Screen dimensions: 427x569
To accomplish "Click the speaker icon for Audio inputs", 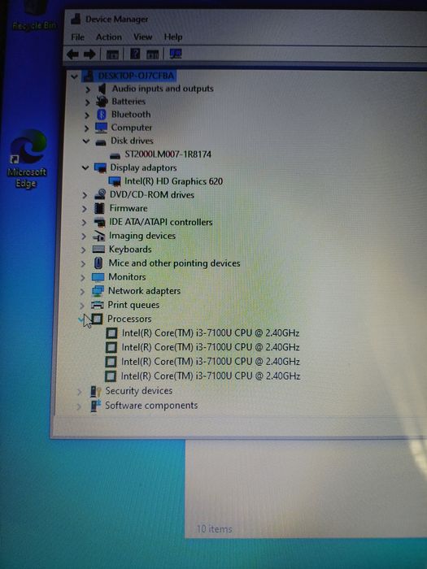I will click(102, 89).
